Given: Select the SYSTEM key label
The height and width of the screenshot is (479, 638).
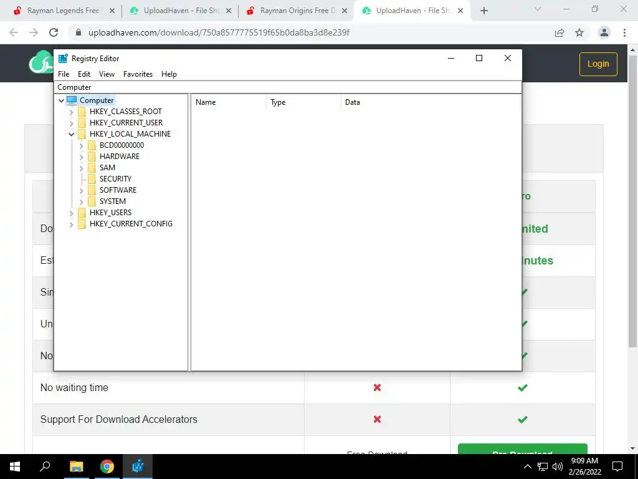Looking at the screenshot, I should pos(113,201).
